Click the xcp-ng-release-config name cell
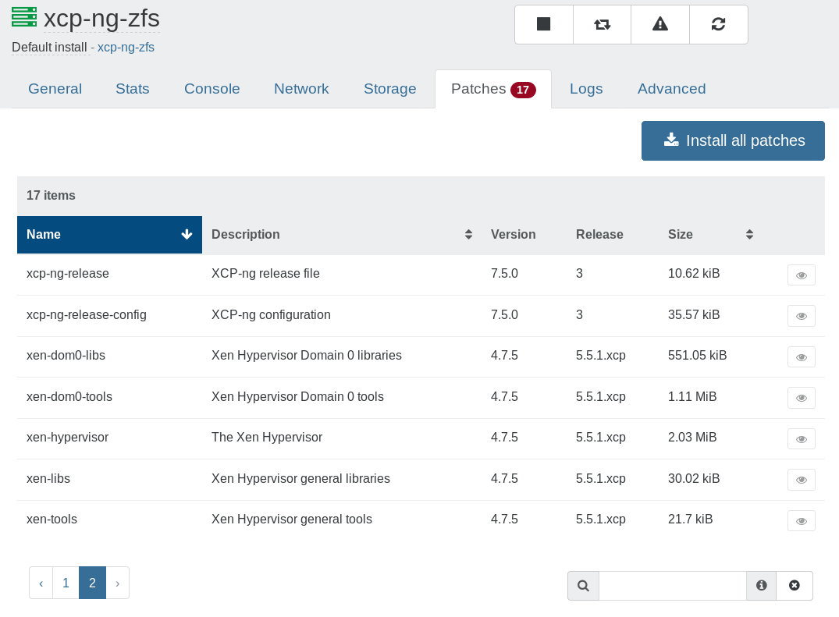This screenshot has width=839, height=617. 86,315
